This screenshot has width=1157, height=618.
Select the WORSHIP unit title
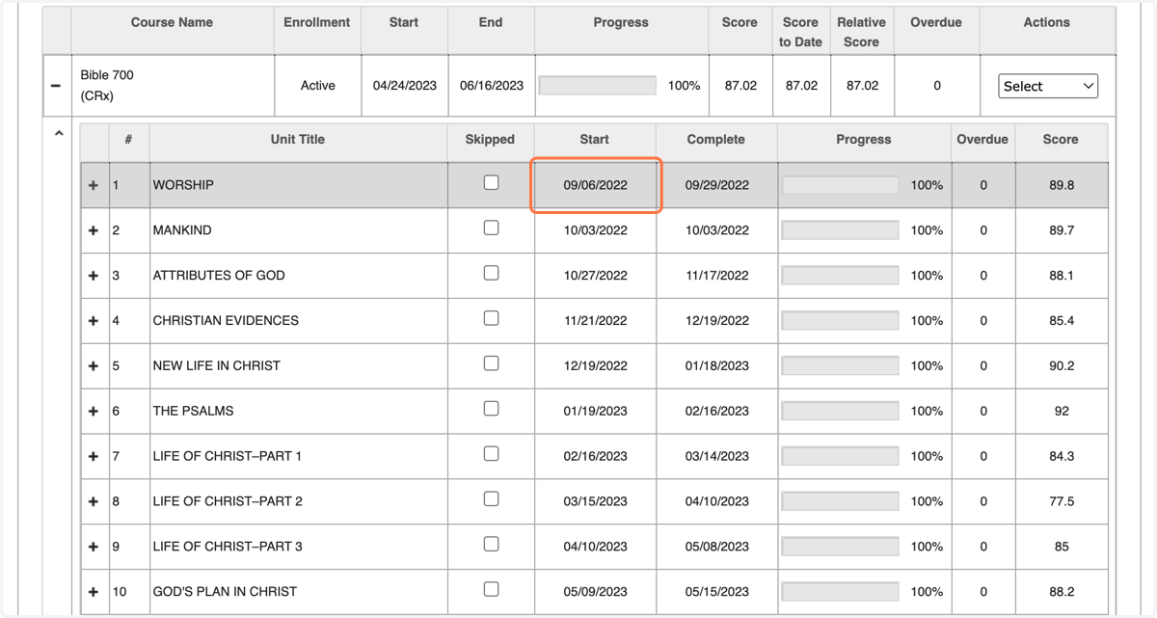pos(183,185)
